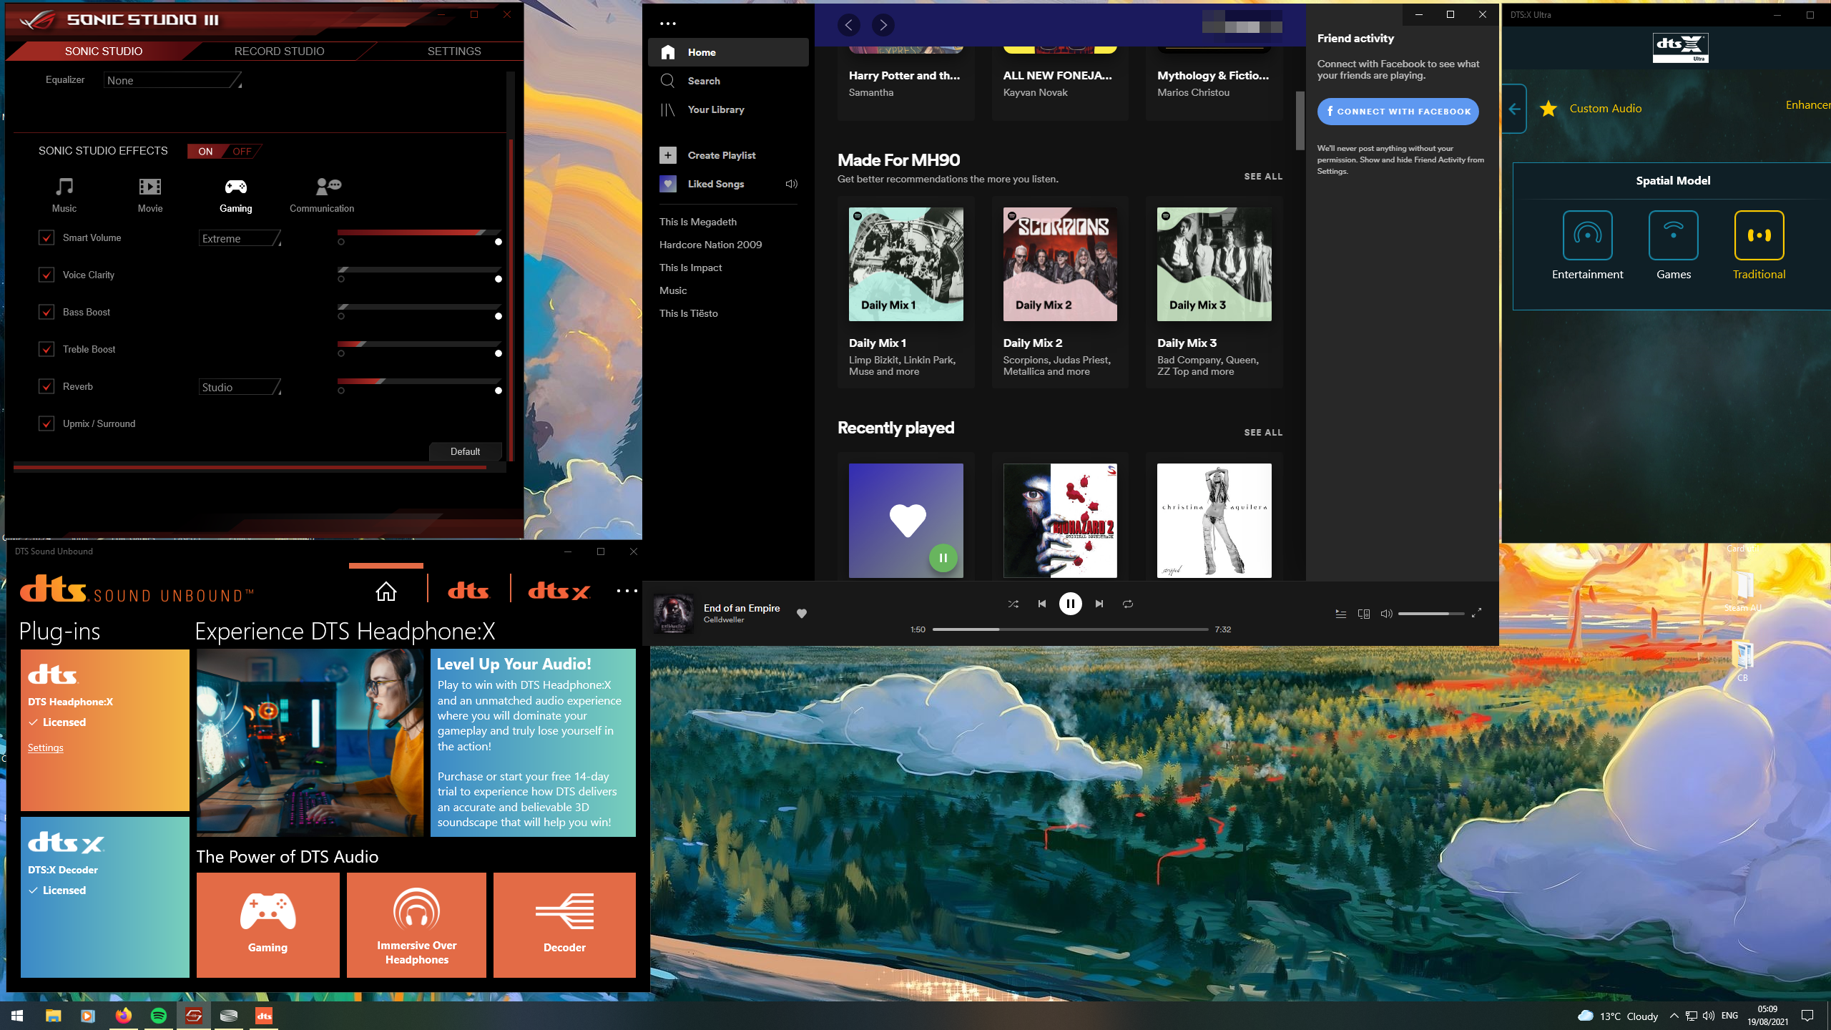Switch to Sonic Studio Settings tab

coord(454,51)
